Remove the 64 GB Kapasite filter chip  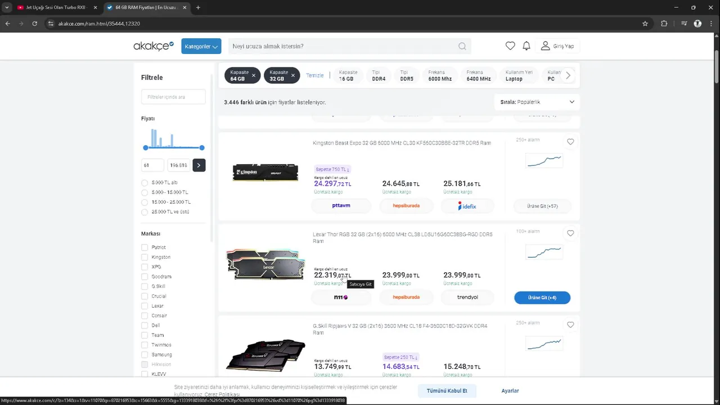253,75
